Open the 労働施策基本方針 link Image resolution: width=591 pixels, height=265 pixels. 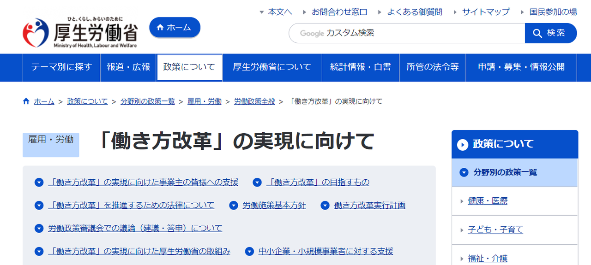coord(274,206)
